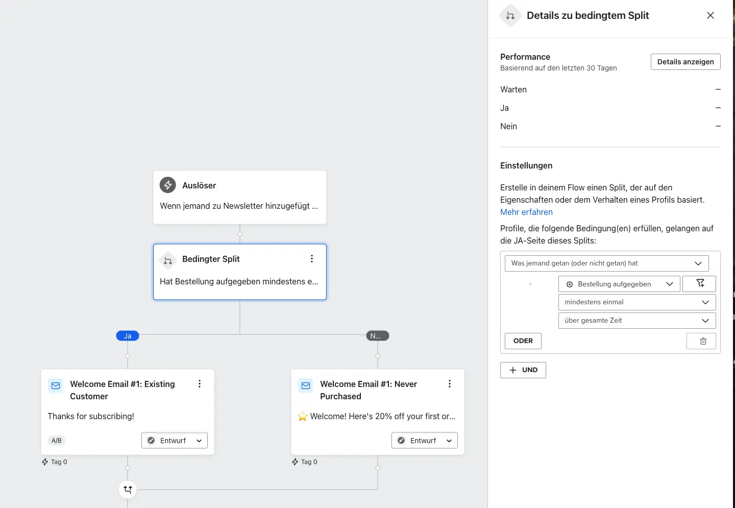Image resolution: width=735 pixels, height=508 pixels.
Task: Click the UND button to add a condition
Action: pyautogui.click(x=523, y=370)
